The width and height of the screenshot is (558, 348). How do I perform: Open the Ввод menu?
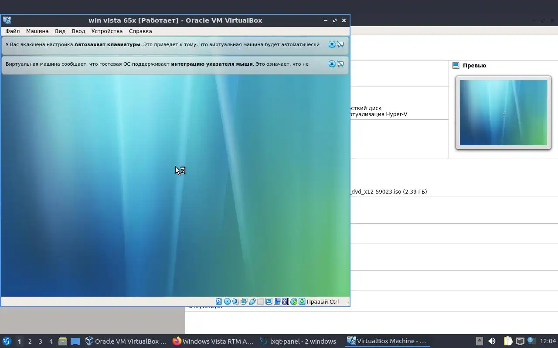pyautogui.click(x=78, y=31)
